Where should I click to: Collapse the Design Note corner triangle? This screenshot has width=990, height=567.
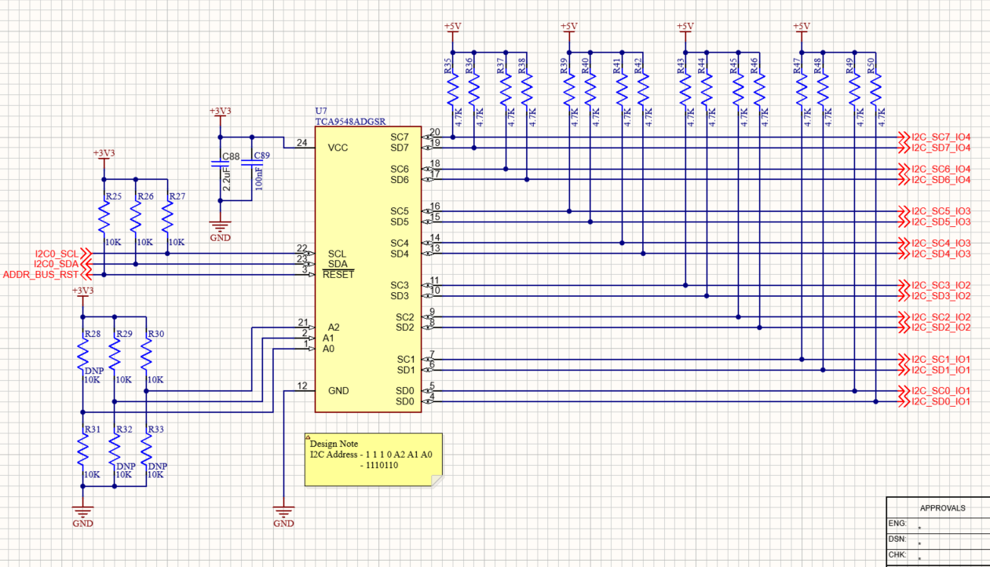click(309, 437)
